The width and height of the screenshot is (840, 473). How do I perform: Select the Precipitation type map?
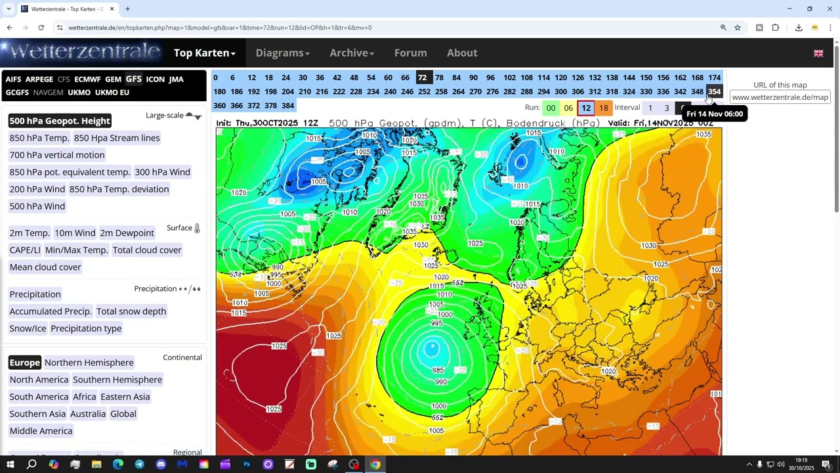[86, 328]
